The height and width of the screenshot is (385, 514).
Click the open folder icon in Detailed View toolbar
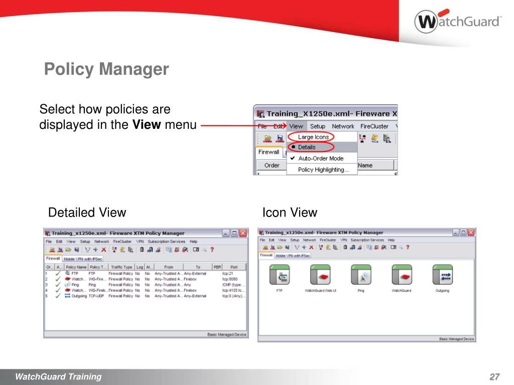pos(68,250)
